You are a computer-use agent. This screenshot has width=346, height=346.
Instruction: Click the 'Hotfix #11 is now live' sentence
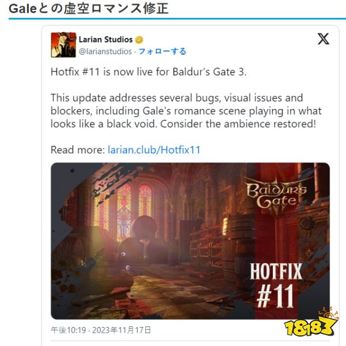149,72
